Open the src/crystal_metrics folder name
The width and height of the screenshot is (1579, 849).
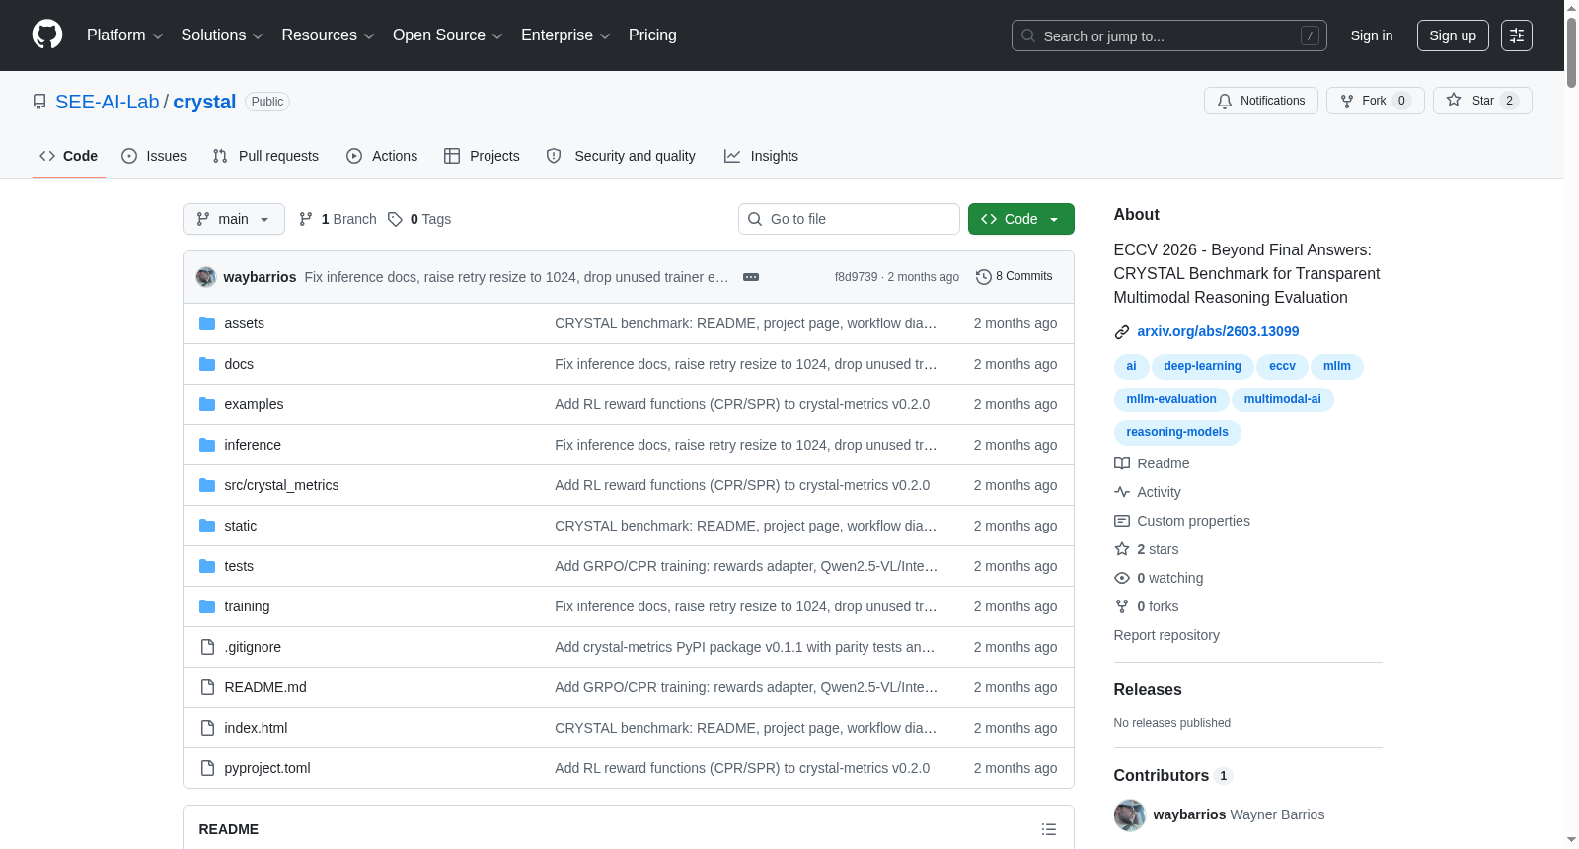[281, 485]
